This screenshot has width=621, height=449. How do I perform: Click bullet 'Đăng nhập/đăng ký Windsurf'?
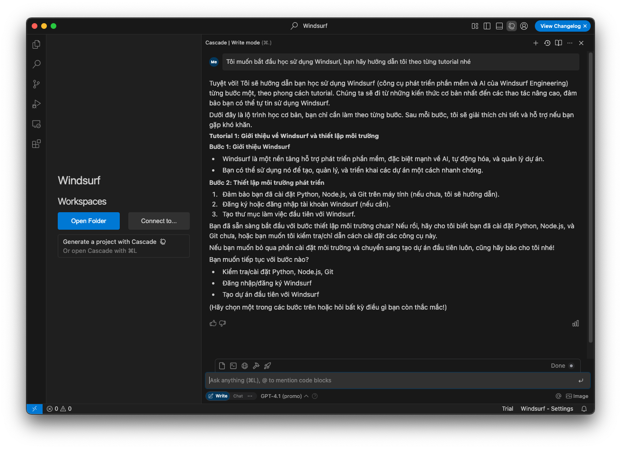(267, 283)
